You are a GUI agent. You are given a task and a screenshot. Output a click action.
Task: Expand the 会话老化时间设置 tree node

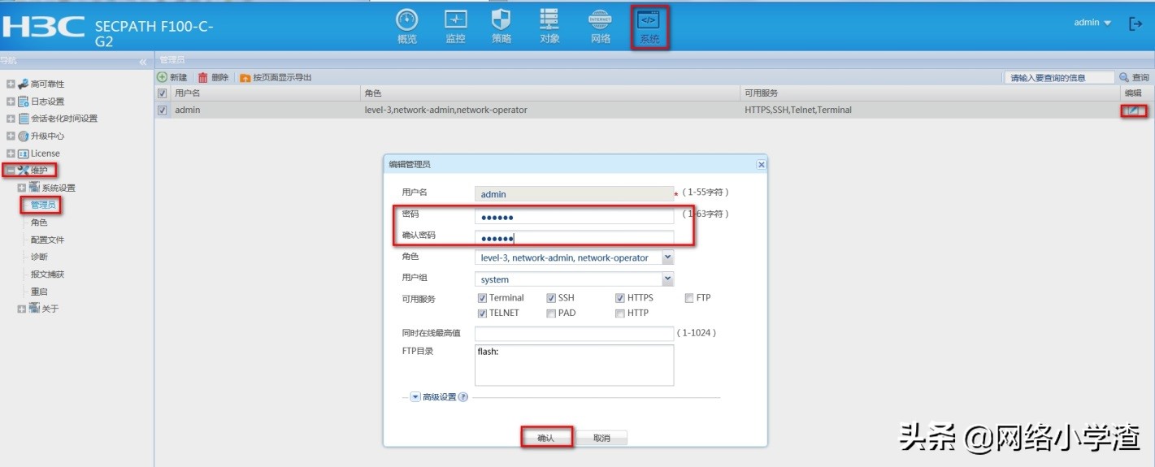[11, 119]
